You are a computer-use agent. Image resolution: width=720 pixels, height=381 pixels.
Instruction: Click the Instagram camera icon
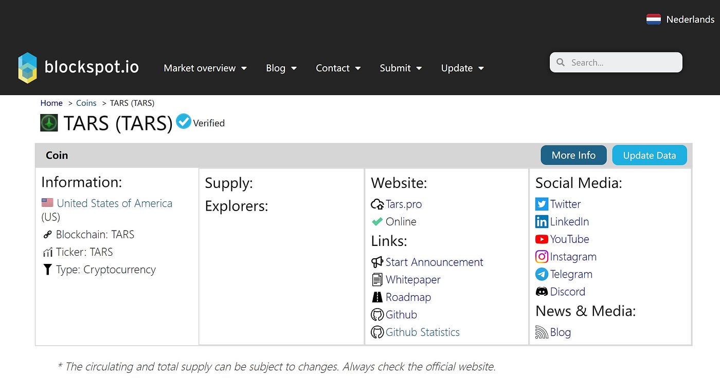[x=542, y=256]
